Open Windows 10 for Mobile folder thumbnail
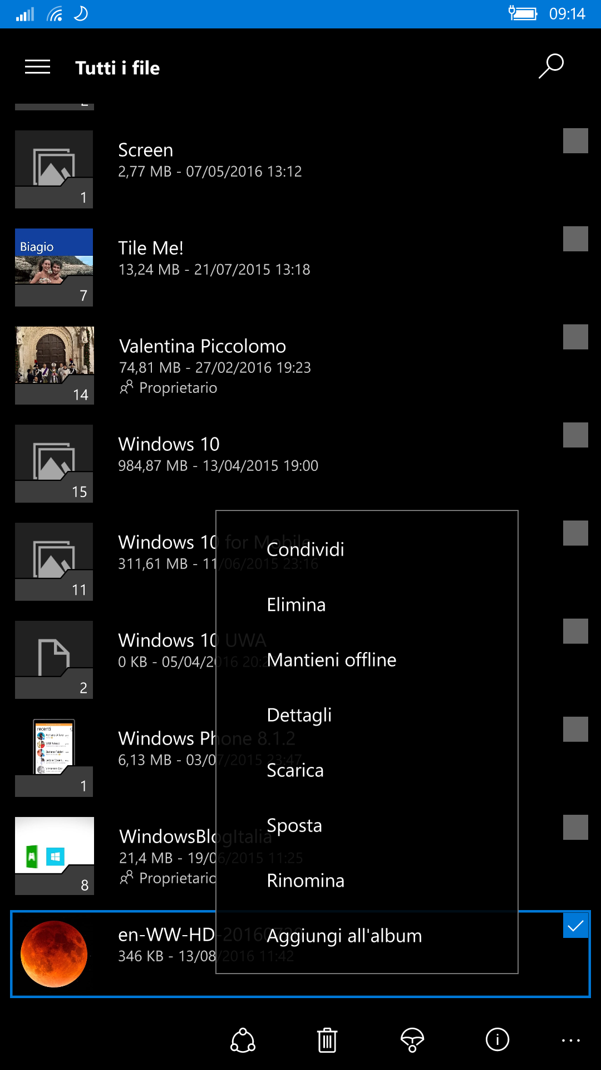The image size is (601, 1070). tap(54, 562)
